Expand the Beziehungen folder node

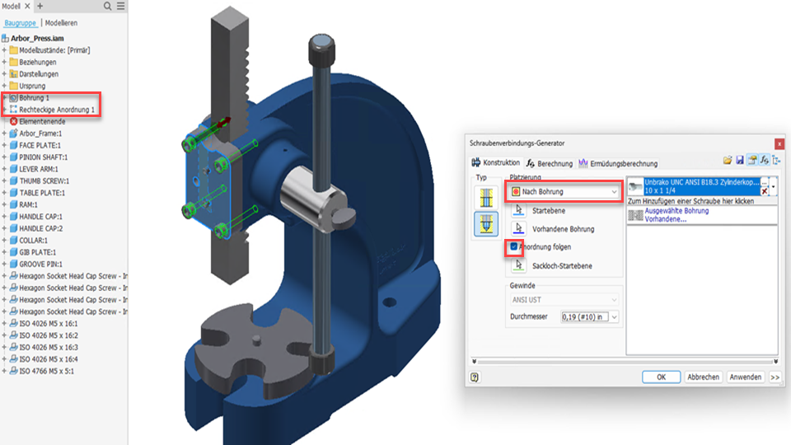(5, 62)
